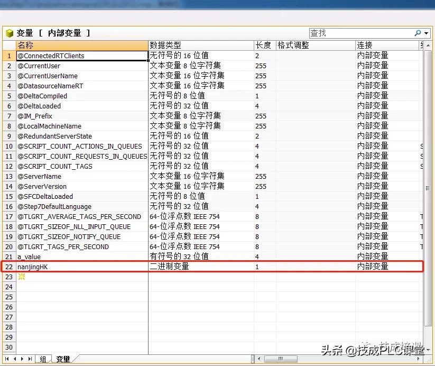Viewport: 435px width, 366px height.
Task: Click the new-tag star icon in row 23
Action: (21, 277)
